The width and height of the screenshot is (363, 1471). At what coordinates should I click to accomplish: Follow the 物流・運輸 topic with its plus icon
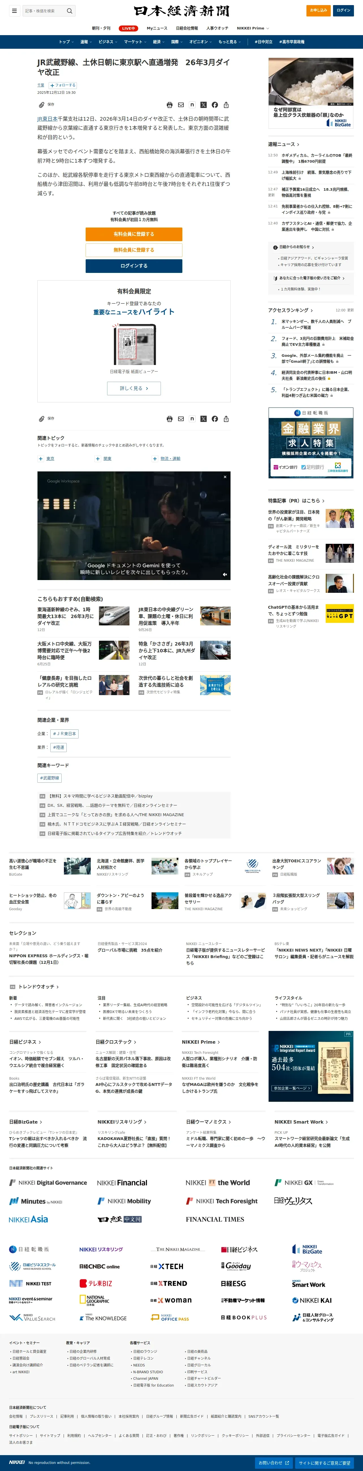pos(154,459)
